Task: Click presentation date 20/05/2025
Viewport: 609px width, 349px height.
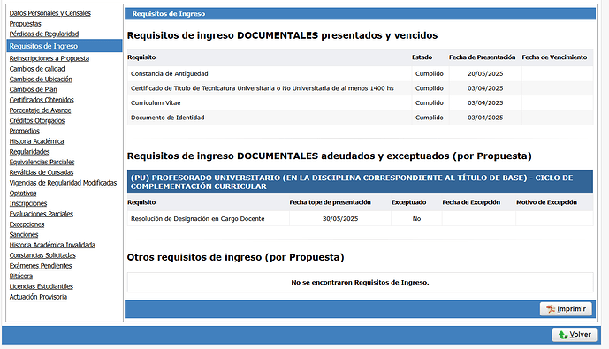Action: pos(485,73)
